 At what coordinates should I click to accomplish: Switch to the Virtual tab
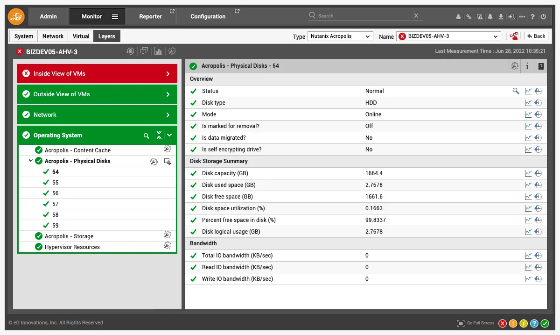pyautogui.click(x=81, y=36)
